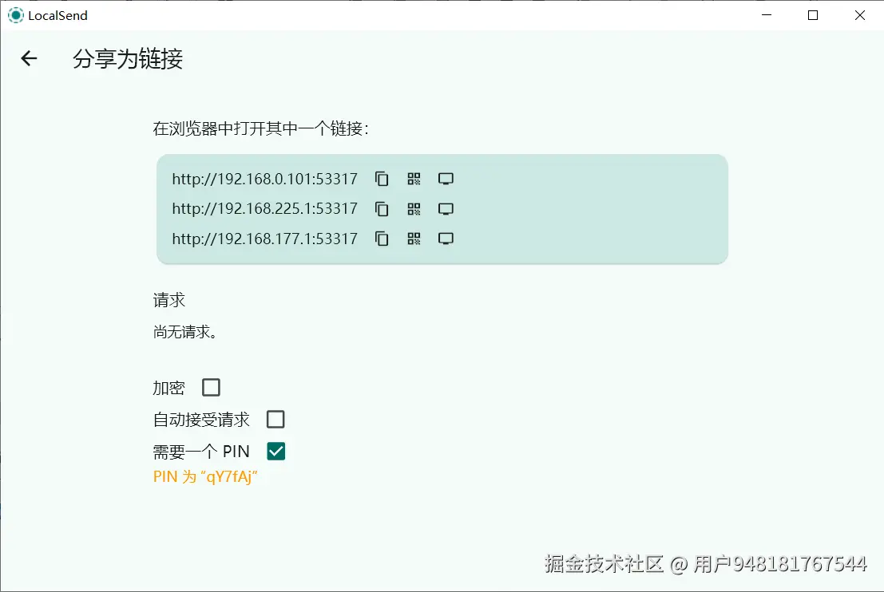Screen dimensions: 884x592
Task: Copy the 192.168.0.101 link
Action: [382, 180]
